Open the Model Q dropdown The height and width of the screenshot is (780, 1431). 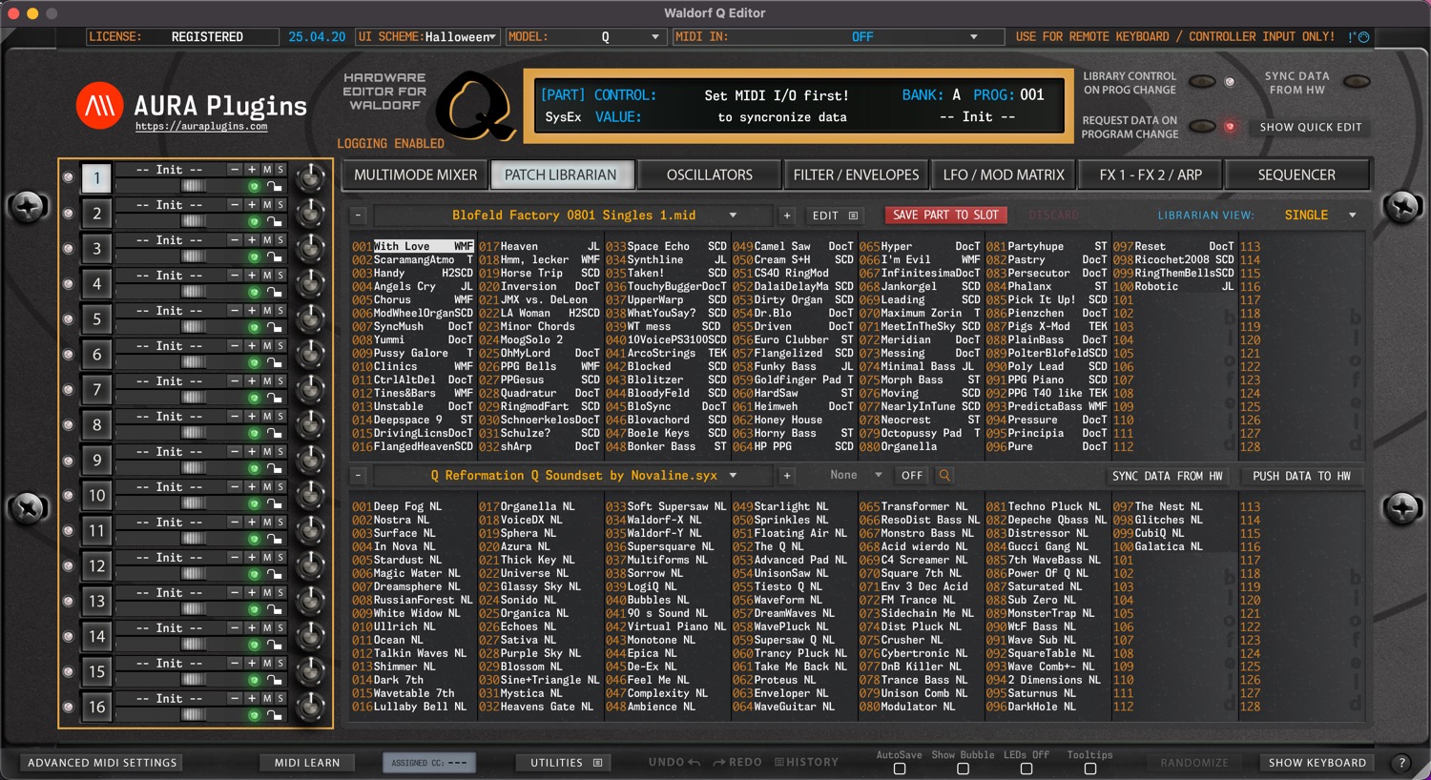tap(585, 37)
